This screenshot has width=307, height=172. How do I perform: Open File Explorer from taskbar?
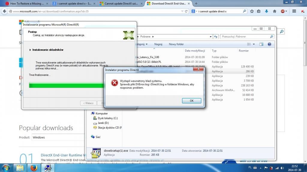20,168
